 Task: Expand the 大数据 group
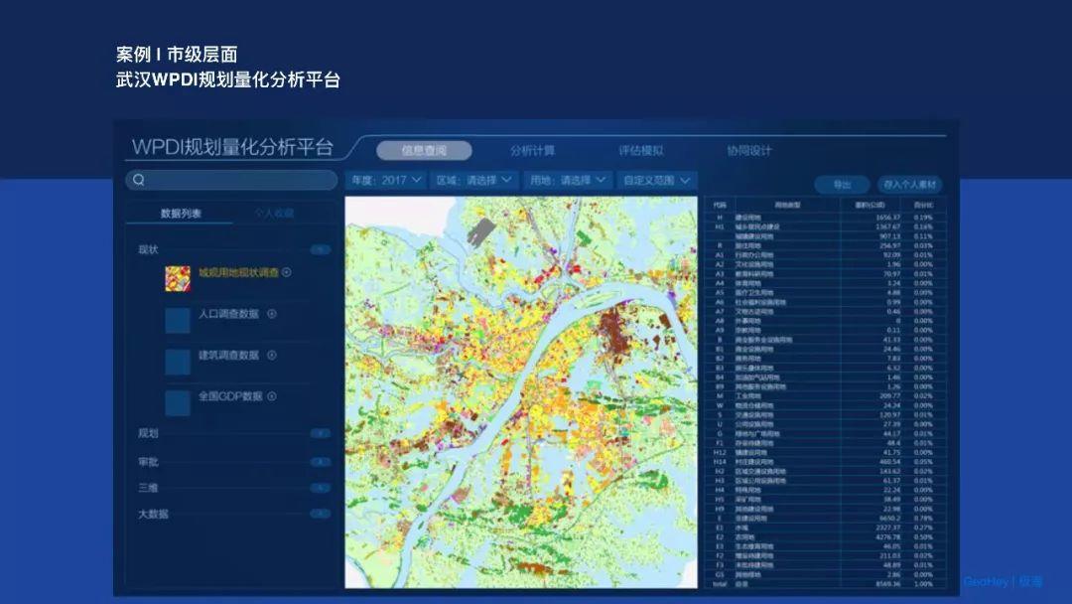320,514
